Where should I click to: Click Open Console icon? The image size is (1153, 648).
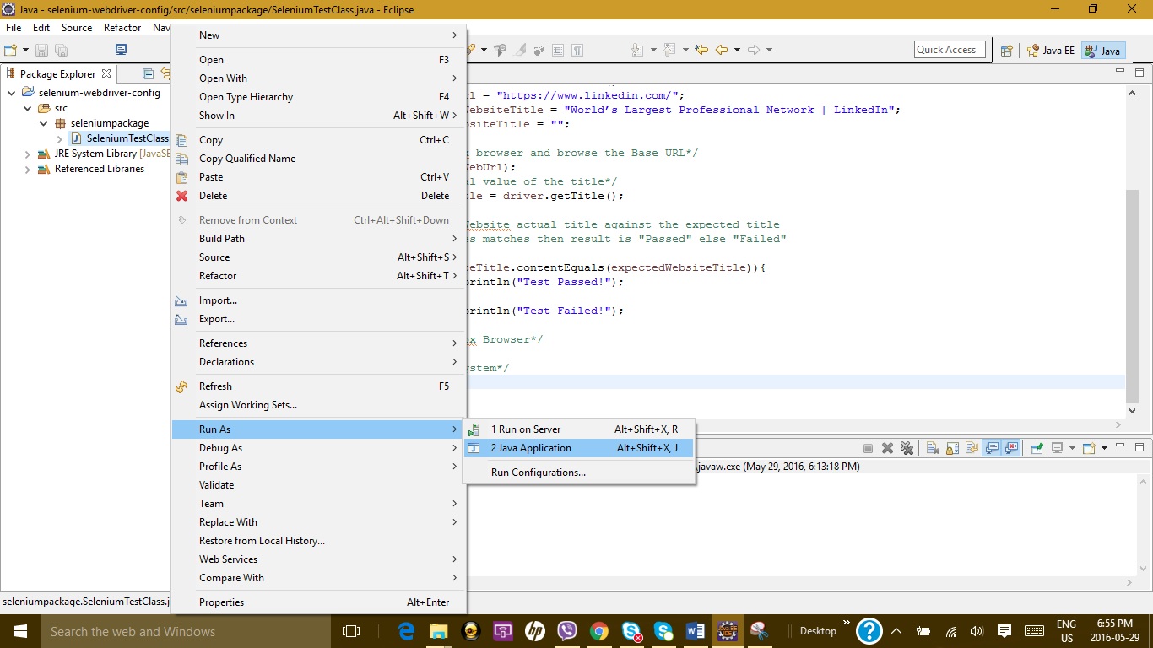point(1089,448)
